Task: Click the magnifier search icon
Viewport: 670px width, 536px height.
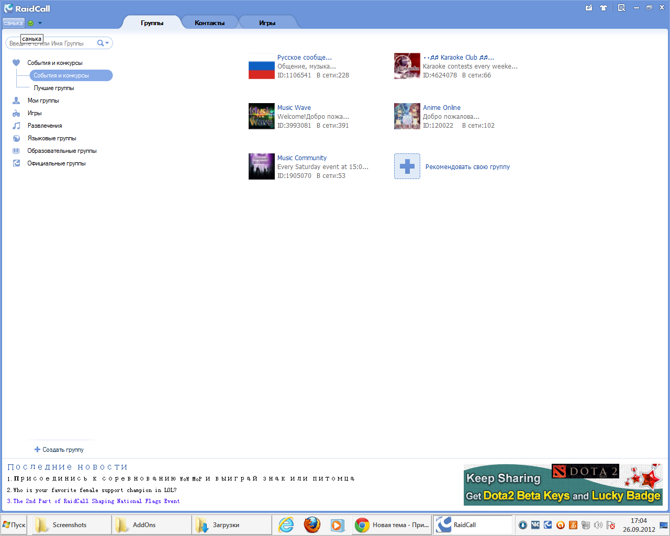Action: (x=100, y=43)
